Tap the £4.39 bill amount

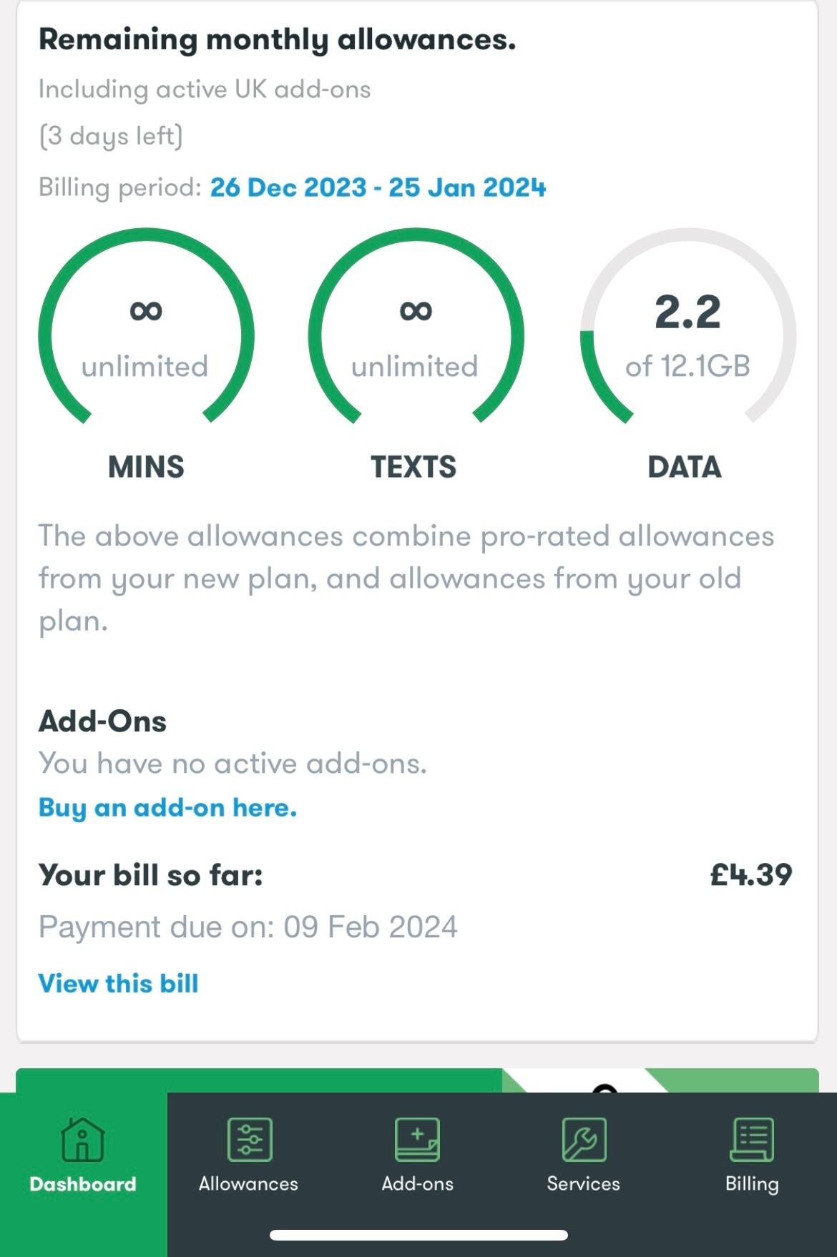(751, 875)
